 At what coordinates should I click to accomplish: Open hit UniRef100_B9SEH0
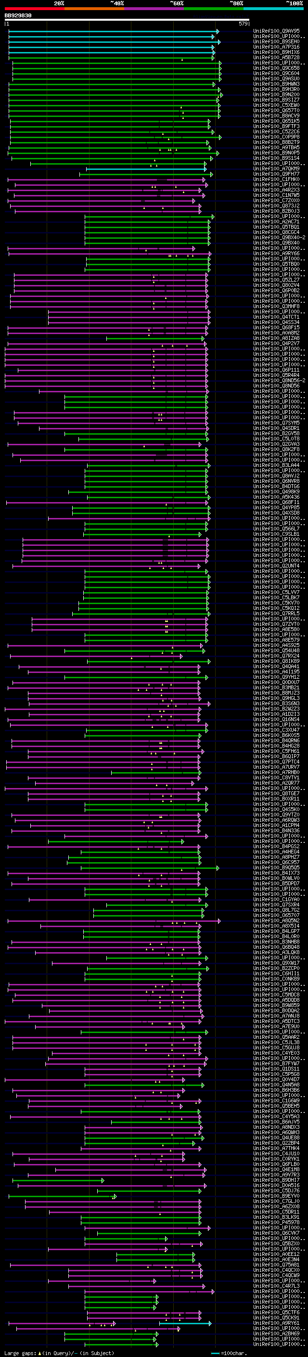tap(276, 41)
